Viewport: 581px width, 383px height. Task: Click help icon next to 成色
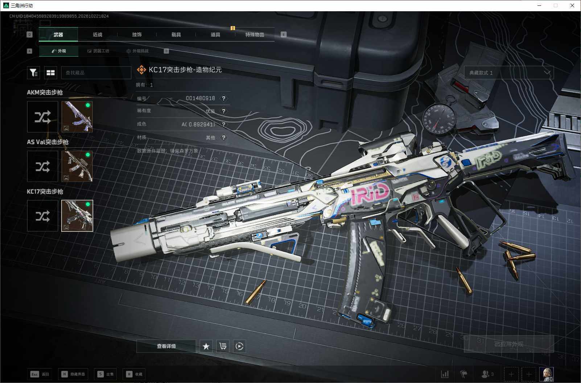click(224, 124)
